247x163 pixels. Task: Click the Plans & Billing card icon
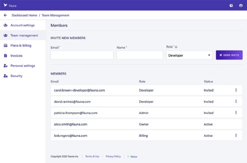tap(5, 45)
